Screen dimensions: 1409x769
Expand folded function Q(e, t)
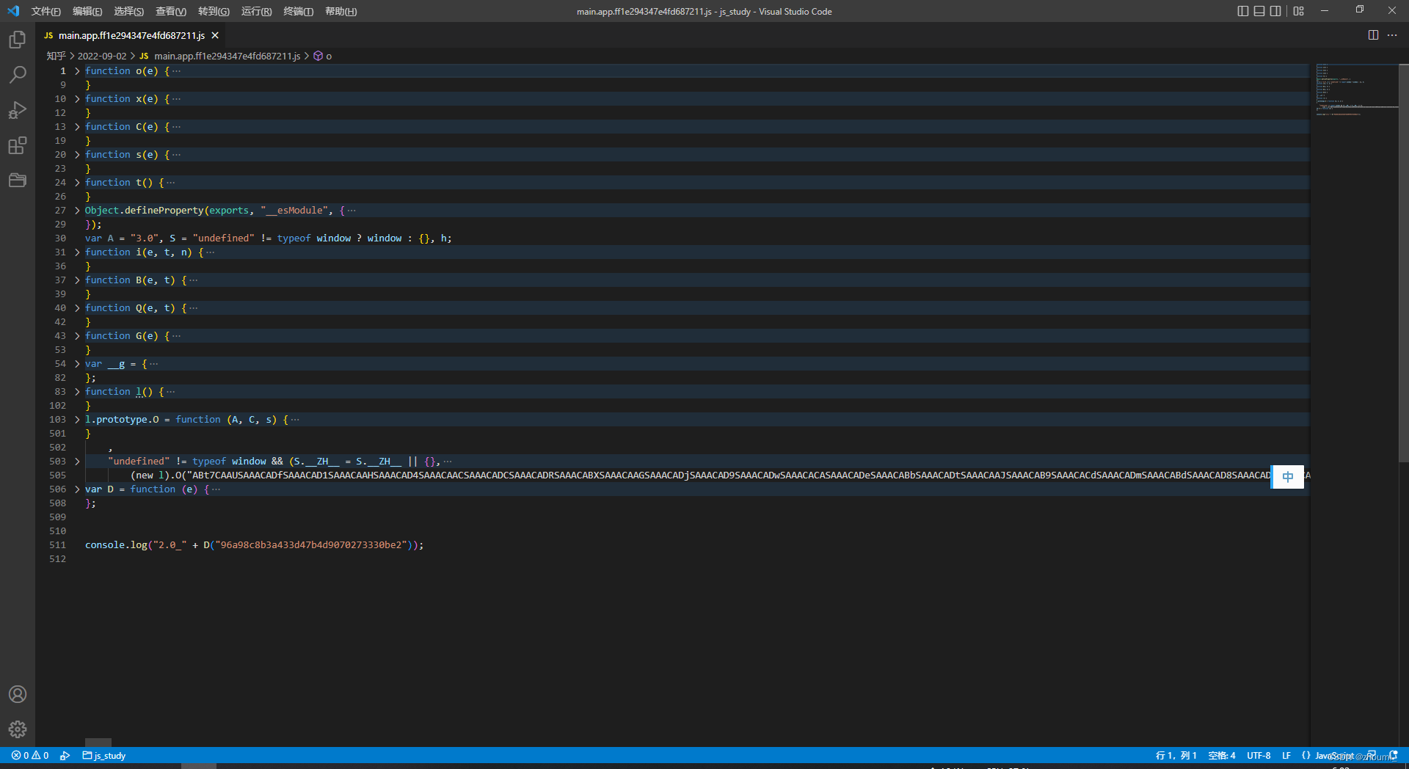click(x=77, y=308)
